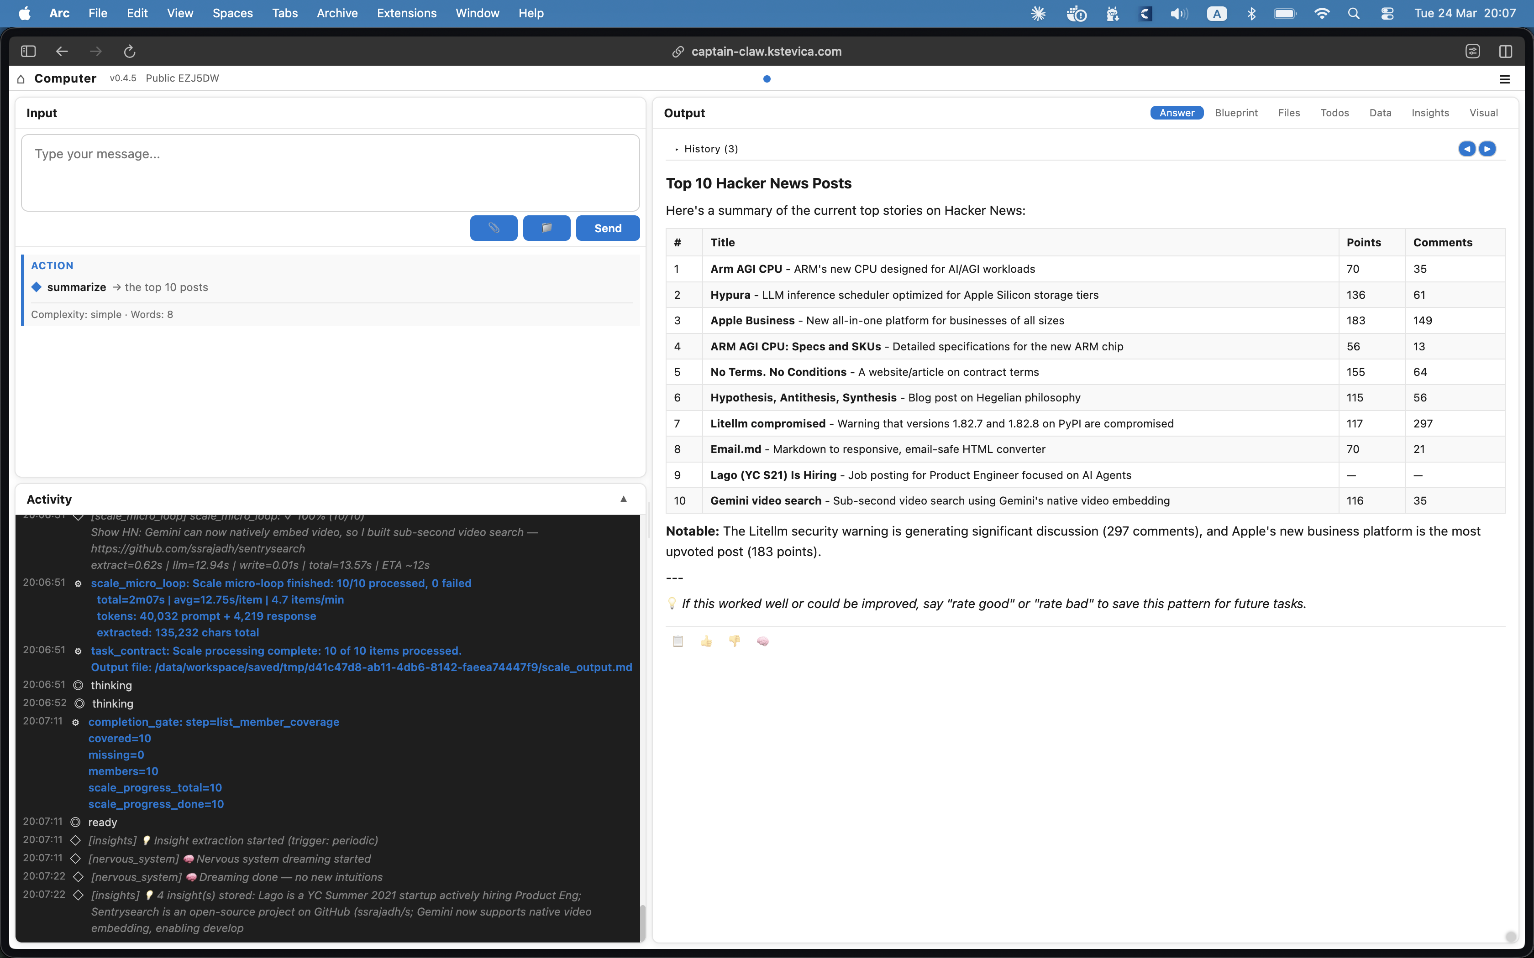This screenshot has height=958, width=1534.
Task: Collapse the Activity panel with the triangle
Action: pos(624,499)
